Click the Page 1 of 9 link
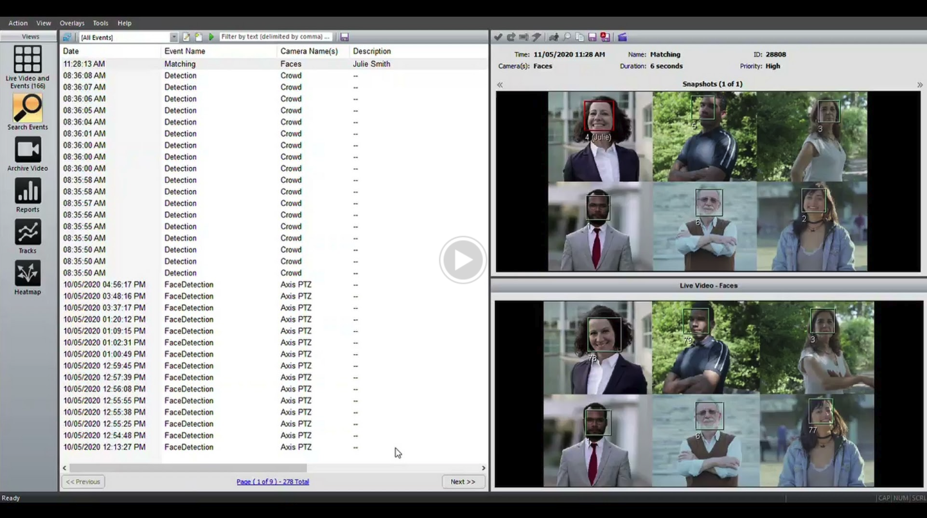 pyautogui.click(x=272, y=481)
